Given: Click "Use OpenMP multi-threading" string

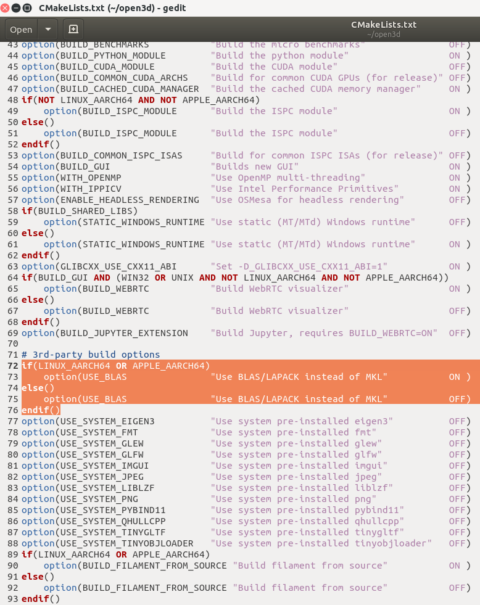Looking at the screenshot, I should (288, 178).
